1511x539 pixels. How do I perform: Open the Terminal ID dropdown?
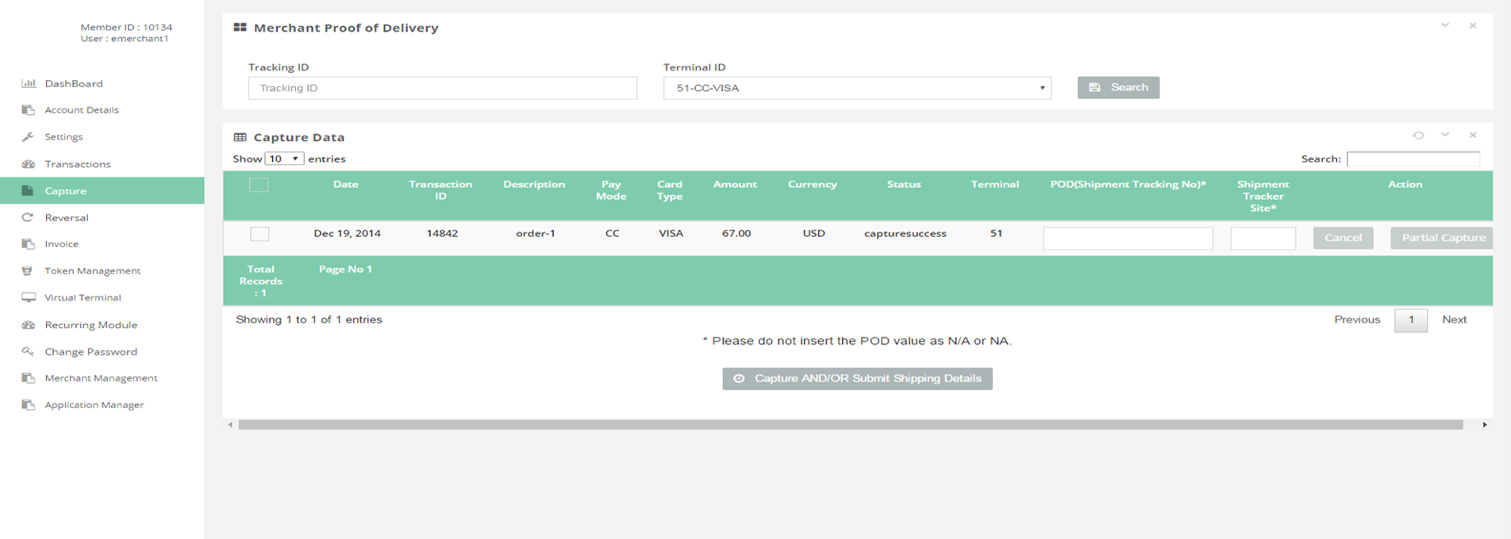(x=857, y=88)
